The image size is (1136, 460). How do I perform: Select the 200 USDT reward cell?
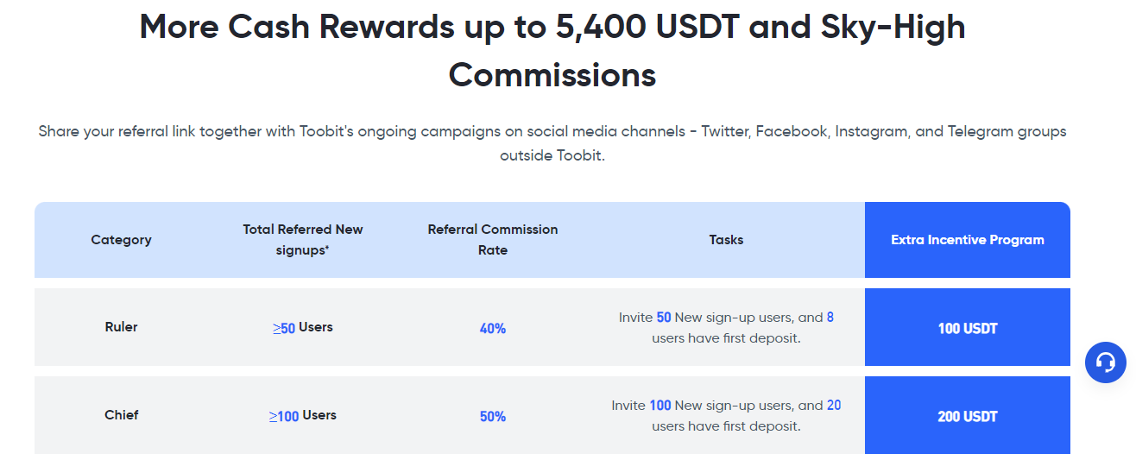pyautogui.click(x=968, y=416)
